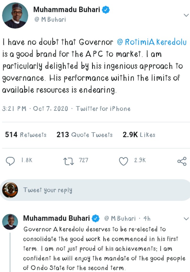This screenshot has height=272, width=190.
Task: View the 213 Quote Tweets list
Action: pos(85,135)
